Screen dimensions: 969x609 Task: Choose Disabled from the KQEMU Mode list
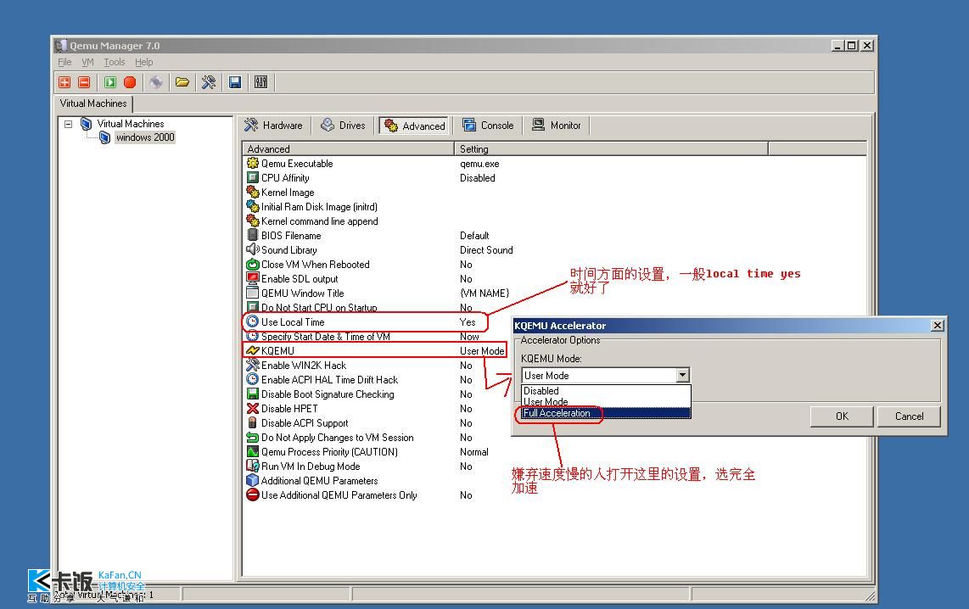606,391
